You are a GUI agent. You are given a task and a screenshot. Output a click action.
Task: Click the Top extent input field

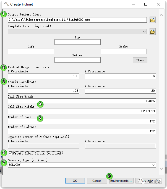coord(77,42)
